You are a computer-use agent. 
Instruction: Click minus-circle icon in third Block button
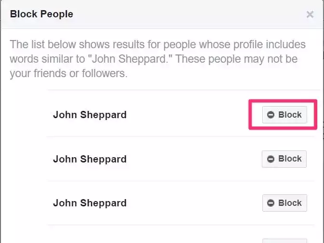point(271,203)
